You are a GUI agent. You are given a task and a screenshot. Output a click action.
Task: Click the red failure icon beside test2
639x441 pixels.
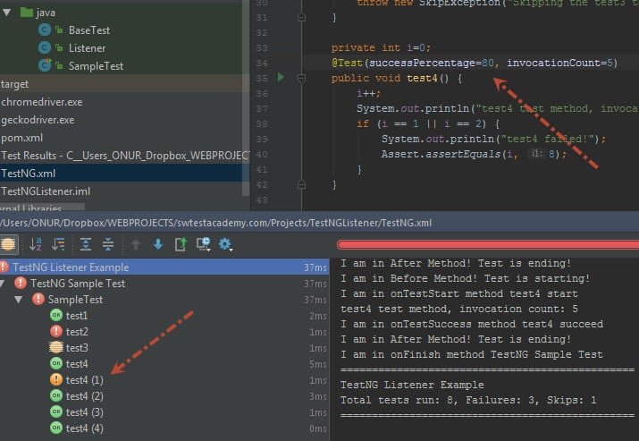[x=56, y=331]
